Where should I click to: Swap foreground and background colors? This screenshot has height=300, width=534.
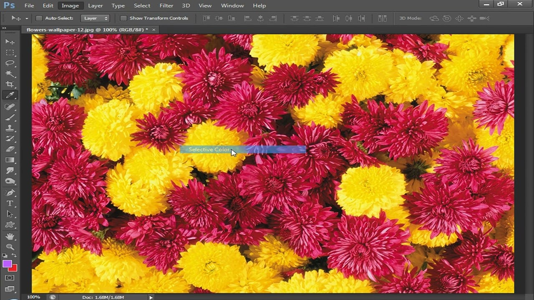click(14, 255)
